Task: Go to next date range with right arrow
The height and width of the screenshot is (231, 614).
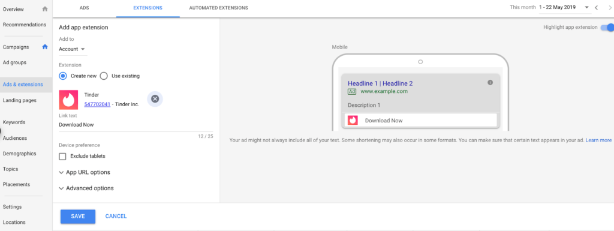Action: tap(609, 7)
